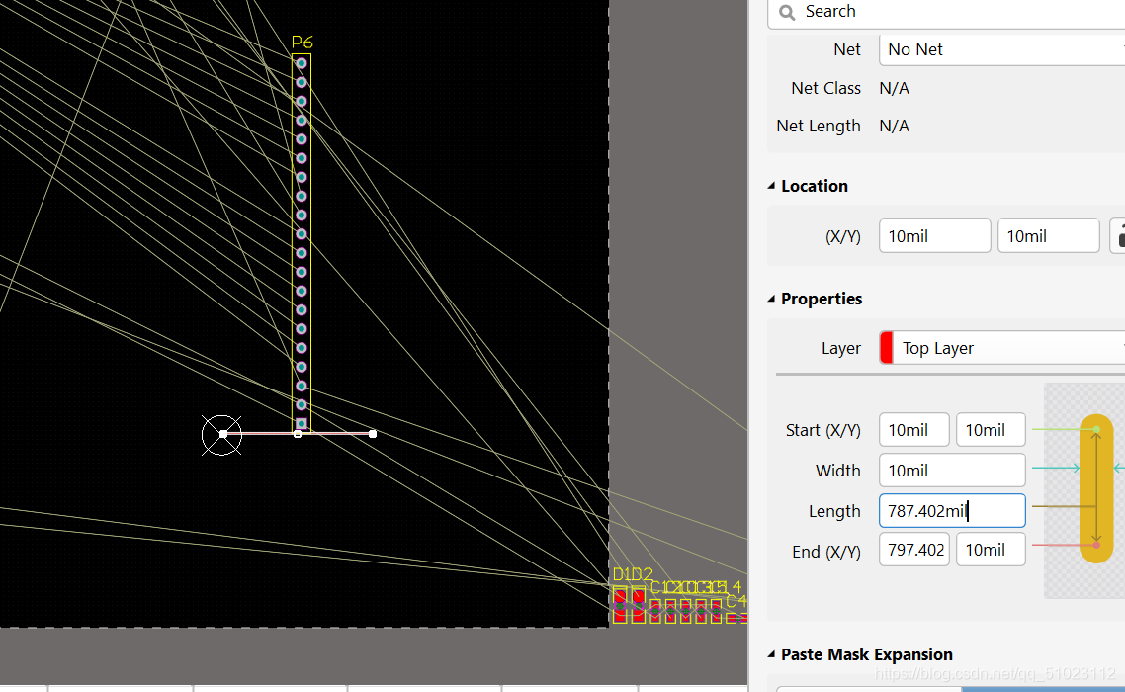Viewport: 1125px width, 692px height.
Task: Click the track preview diagram in Properties
Action: pyautogui.click(x=1084, y=490)
